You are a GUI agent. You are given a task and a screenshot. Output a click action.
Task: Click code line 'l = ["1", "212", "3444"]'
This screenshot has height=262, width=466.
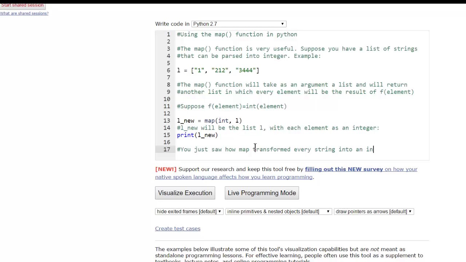coord(218,71)
